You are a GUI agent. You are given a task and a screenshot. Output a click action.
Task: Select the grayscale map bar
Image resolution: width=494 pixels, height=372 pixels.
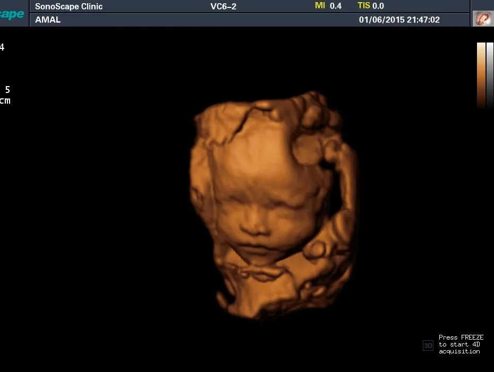(490, 75)
